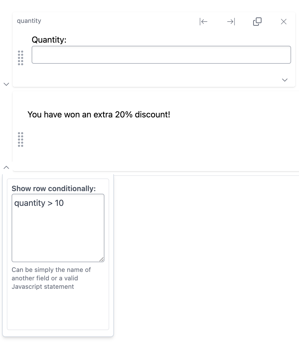Click the "Quantity:" field label
Image resolution: width=299 pixels, height=348 pixels.
pyautogui.click(x=49, y=40)
